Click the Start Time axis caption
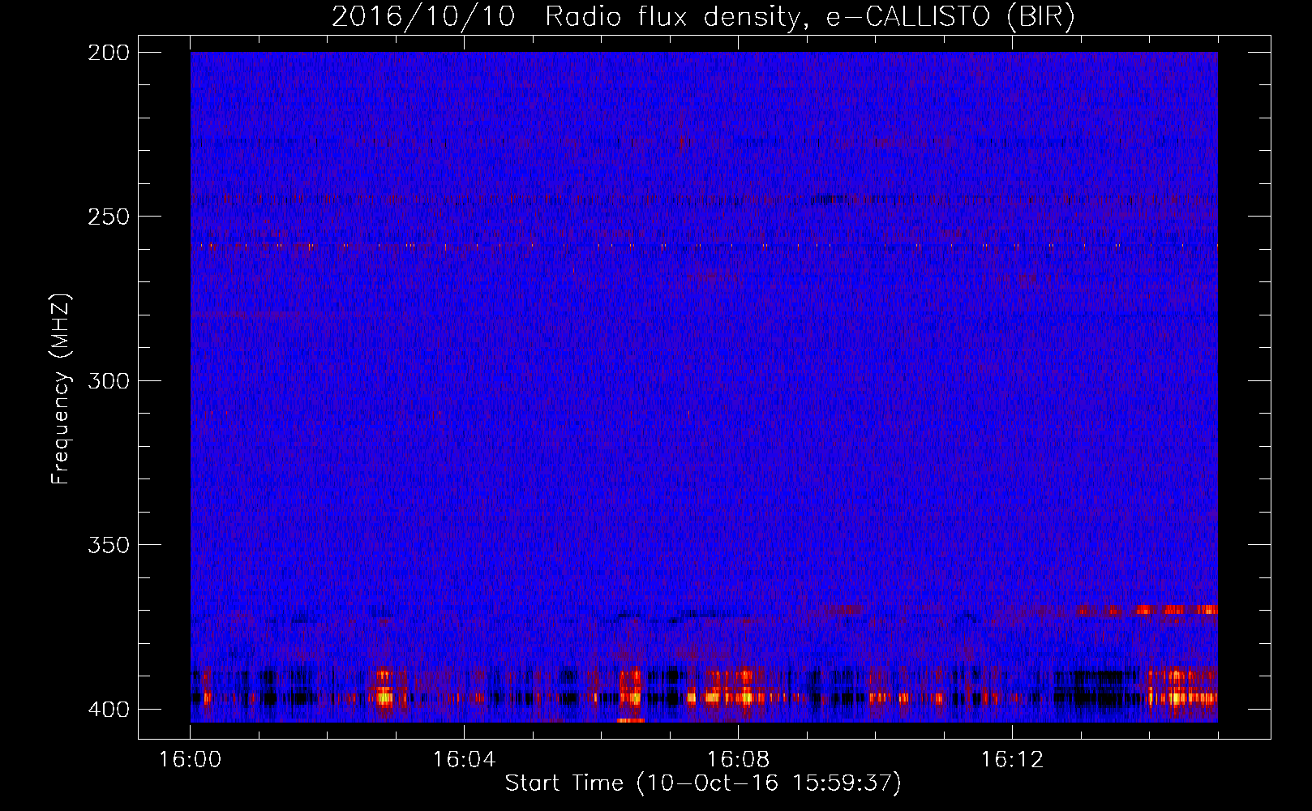 coord(703,783)
